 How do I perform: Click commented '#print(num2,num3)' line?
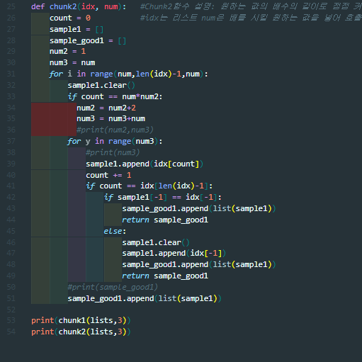click(x=115, y=130)
